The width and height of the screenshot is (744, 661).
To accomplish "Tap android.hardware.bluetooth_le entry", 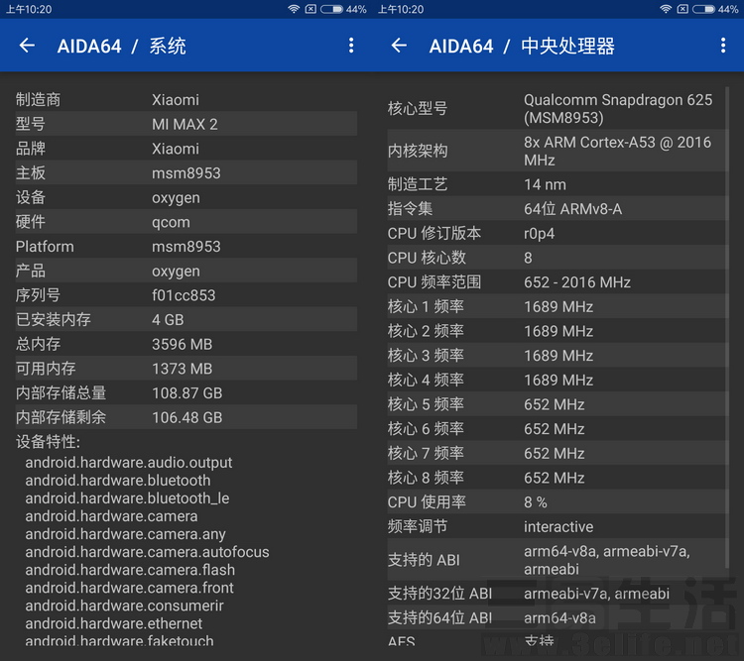I will click(x=127, y=498).
